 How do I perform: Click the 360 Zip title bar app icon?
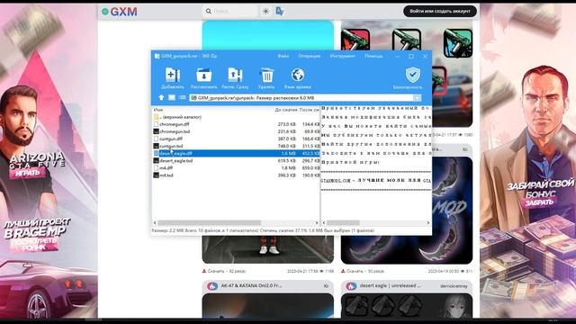157,56
